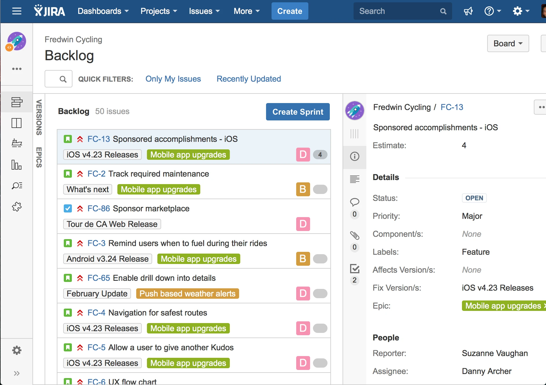546x385 pixels.
Task: Open the Releases ship icon
Action: point(17,143)
